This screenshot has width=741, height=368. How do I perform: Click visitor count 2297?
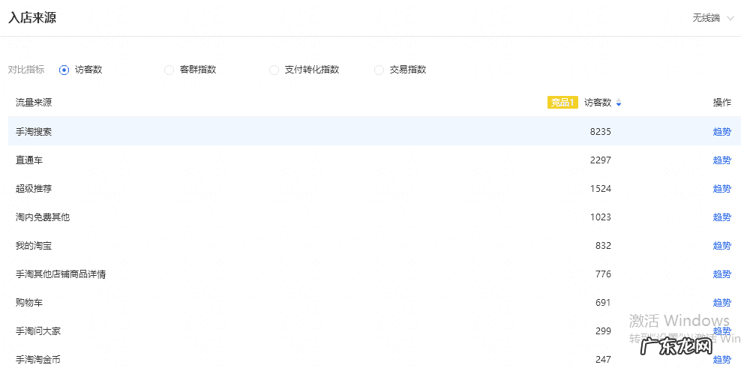600,160
